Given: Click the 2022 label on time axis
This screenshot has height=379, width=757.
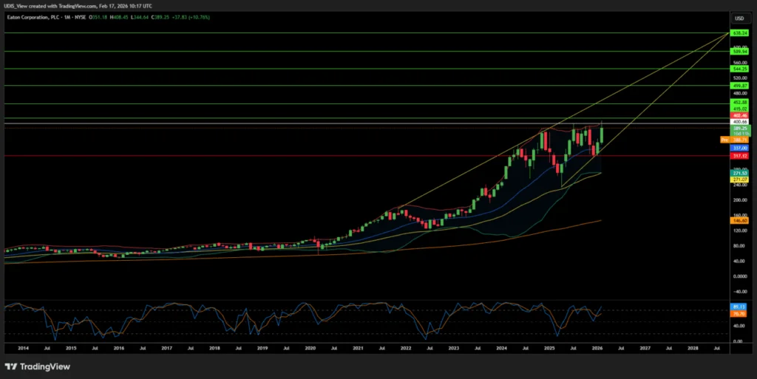Looking at the screenshot, I should click(x=406, y=348).
